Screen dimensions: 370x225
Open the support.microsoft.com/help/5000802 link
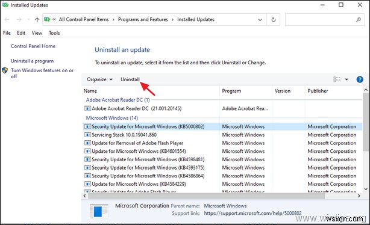click(x=252, y=214)
